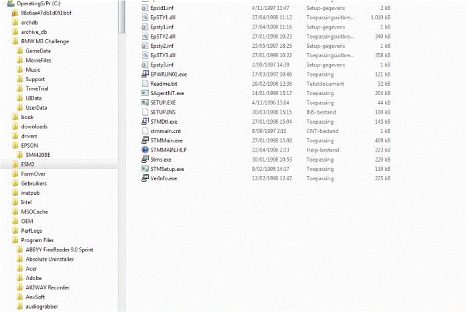Click the EpSTY3.dll file icon
This screenshot has width=467, height=312.
145,55
